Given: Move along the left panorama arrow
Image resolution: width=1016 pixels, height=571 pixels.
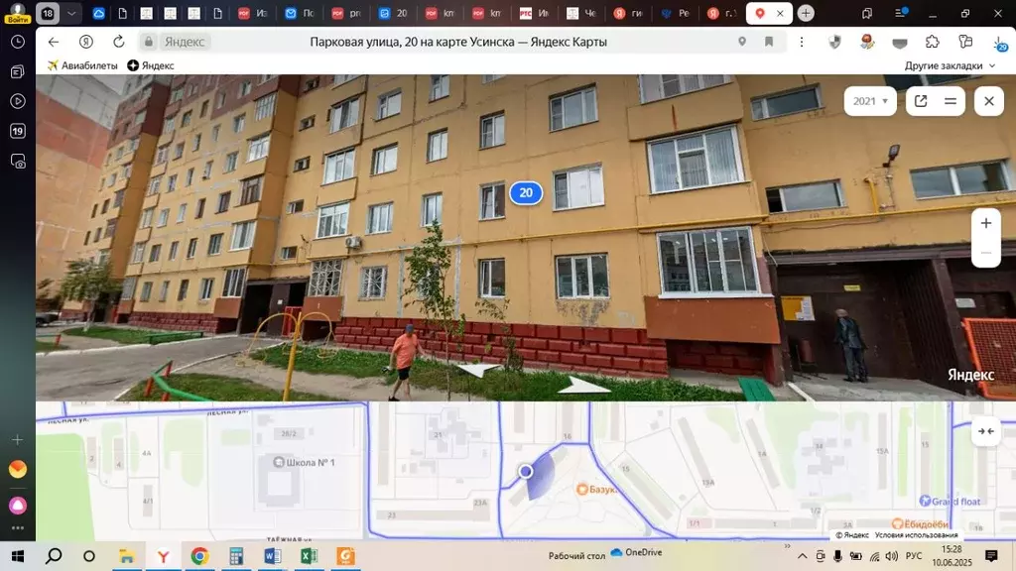Looking at the screenshot, I should coord(479,370).
